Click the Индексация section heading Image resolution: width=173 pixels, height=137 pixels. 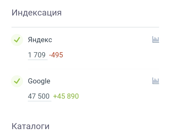(37, 13)
